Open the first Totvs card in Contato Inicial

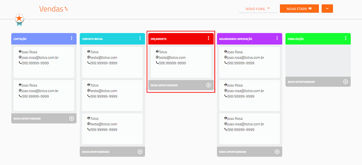113,62
